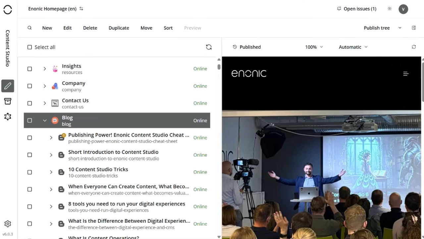Click Delete in the toolbar

90,28
